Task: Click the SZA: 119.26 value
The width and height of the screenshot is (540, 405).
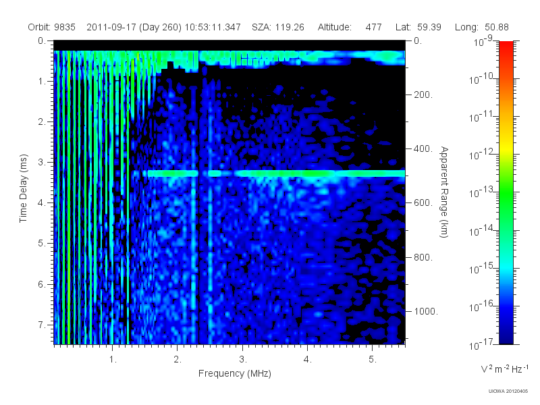Action: [278, 27]
